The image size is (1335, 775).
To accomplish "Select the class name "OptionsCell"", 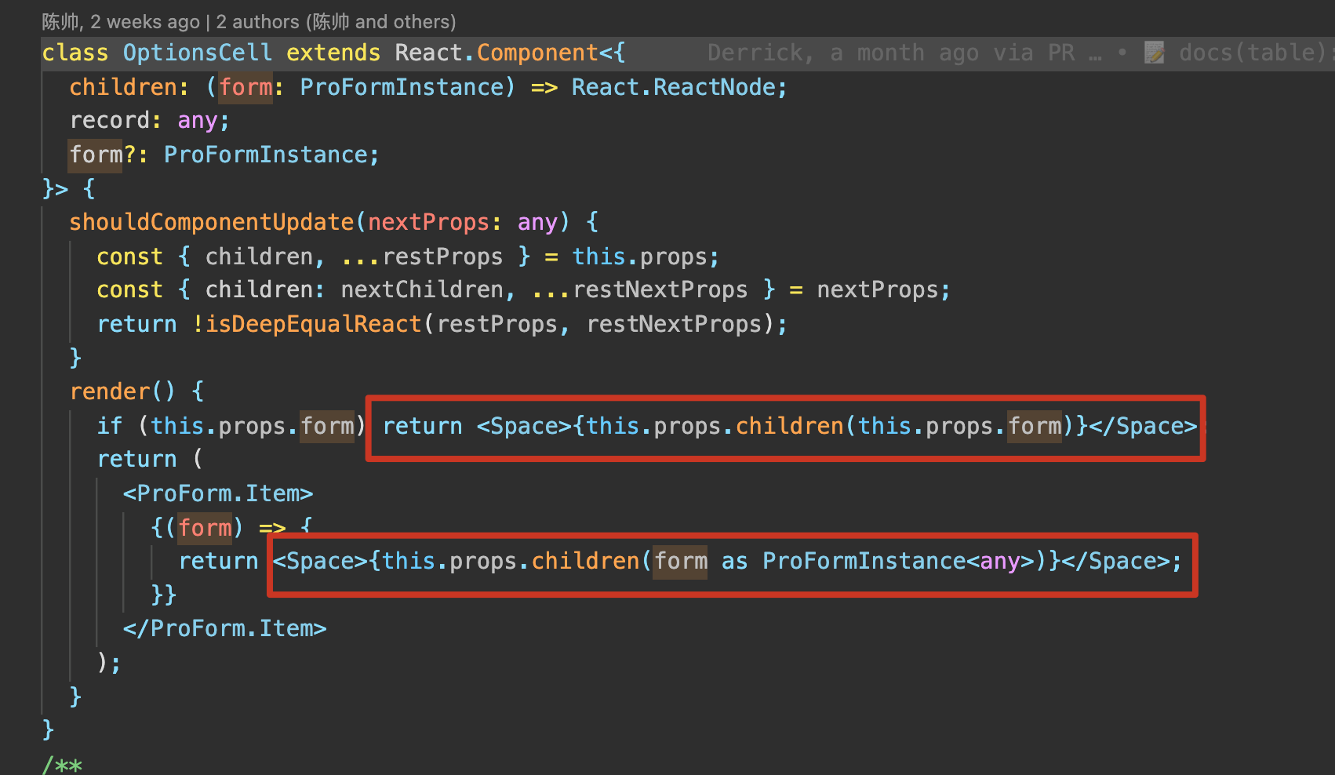I will (197, 52).
